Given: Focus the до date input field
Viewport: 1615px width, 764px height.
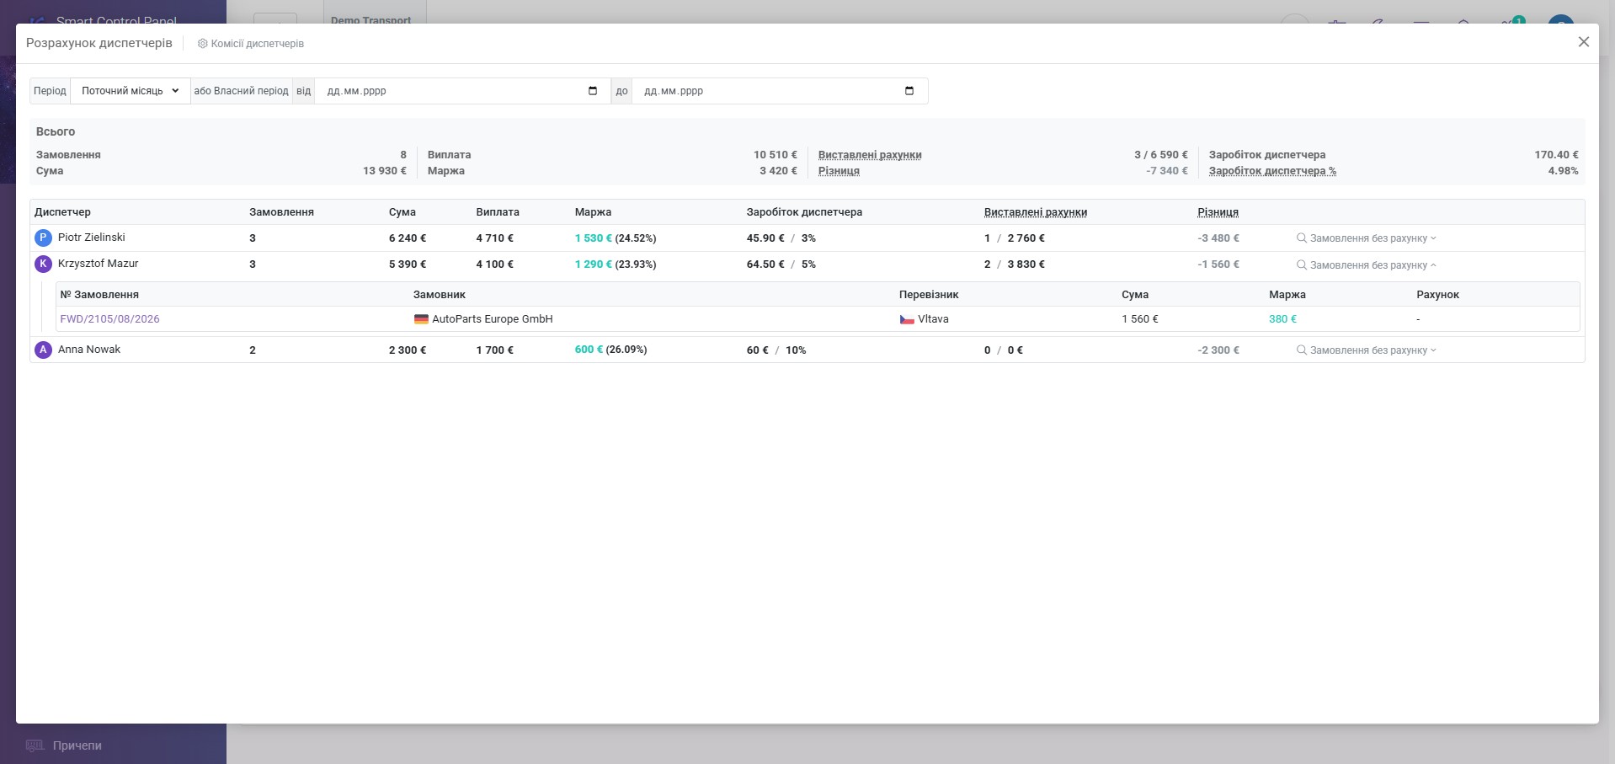Looking at the screenshot, I should pyautogui.click(x=780, y=91).
